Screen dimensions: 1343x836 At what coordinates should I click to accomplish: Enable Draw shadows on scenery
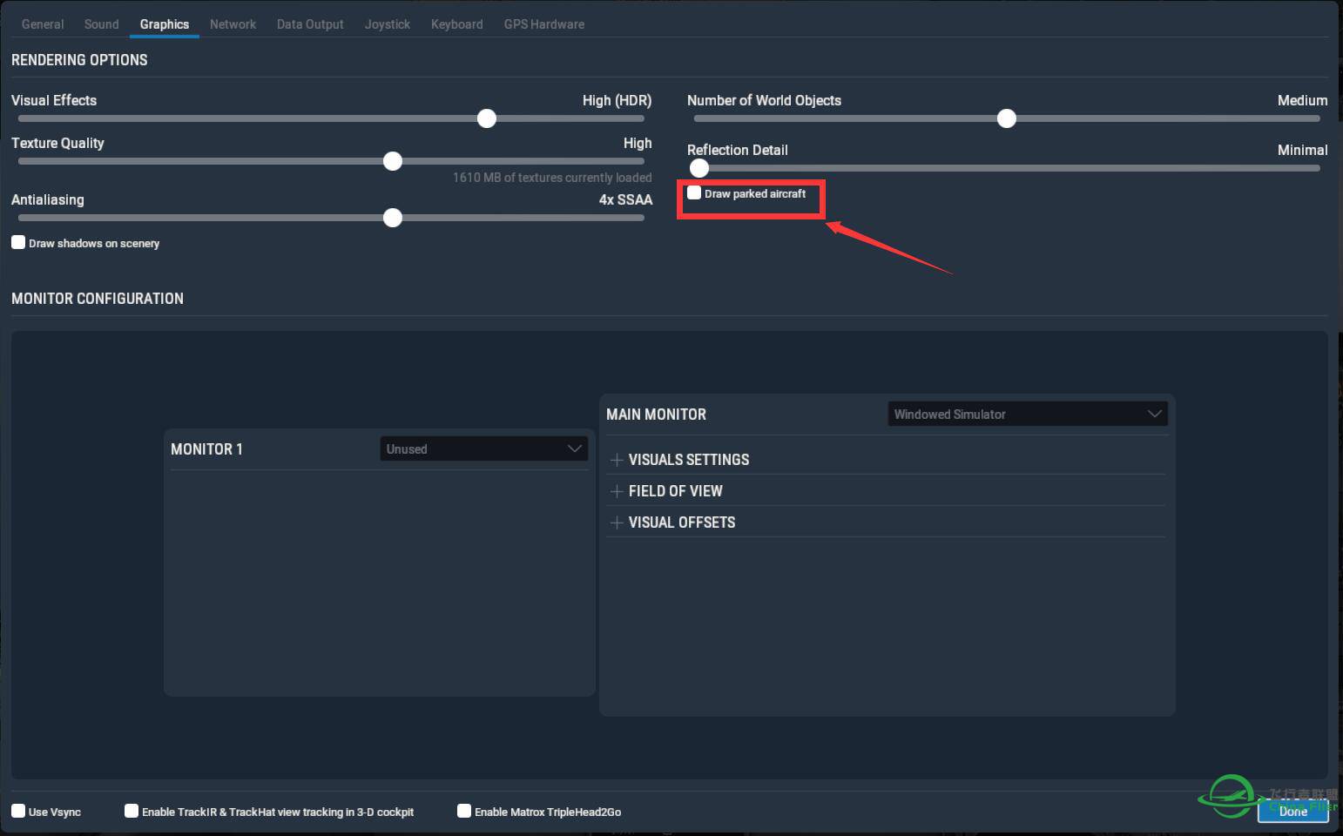[x=18, y=242]
